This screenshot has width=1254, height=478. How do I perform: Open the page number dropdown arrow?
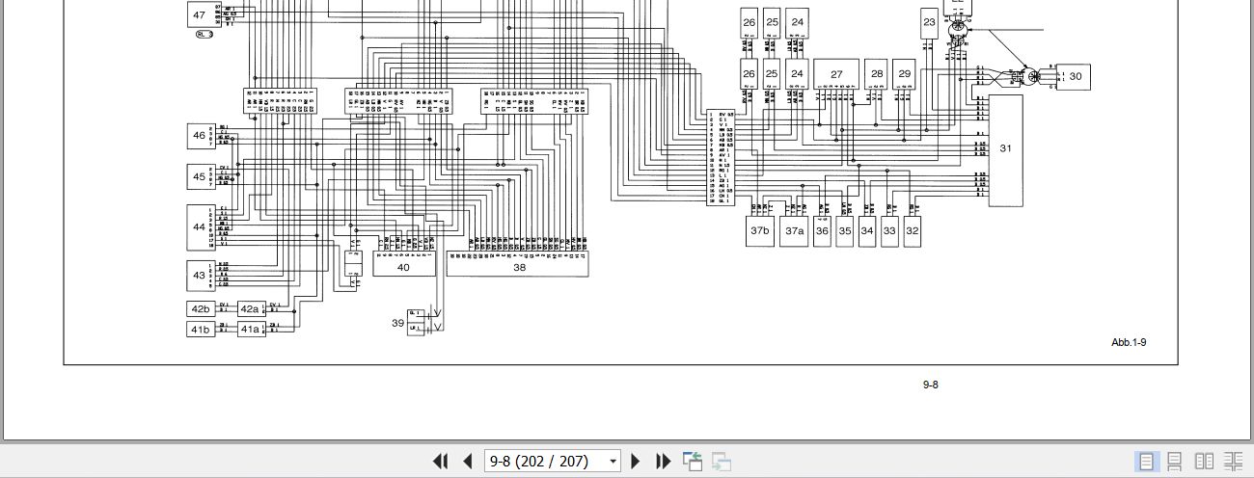(613, 462)
